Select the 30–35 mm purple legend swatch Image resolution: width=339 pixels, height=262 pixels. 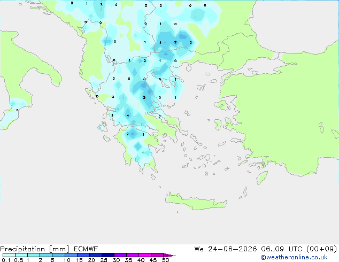pos(120,255)
